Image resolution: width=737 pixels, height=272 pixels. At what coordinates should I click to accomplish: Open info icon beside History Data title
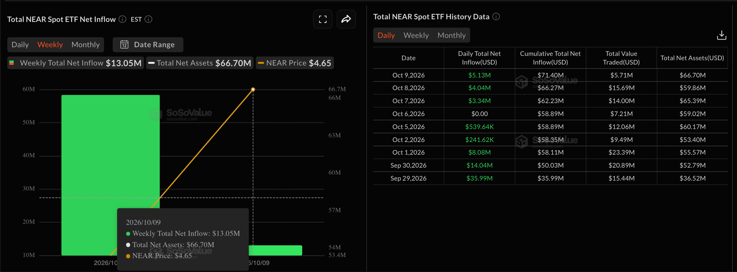click(x=496, y=17)
